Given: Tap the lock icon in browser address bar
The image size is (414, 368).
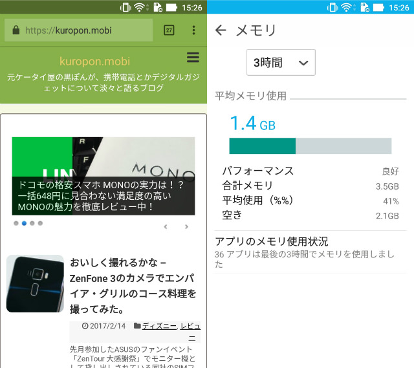Looking at the screenshot, I should (16, 30).
